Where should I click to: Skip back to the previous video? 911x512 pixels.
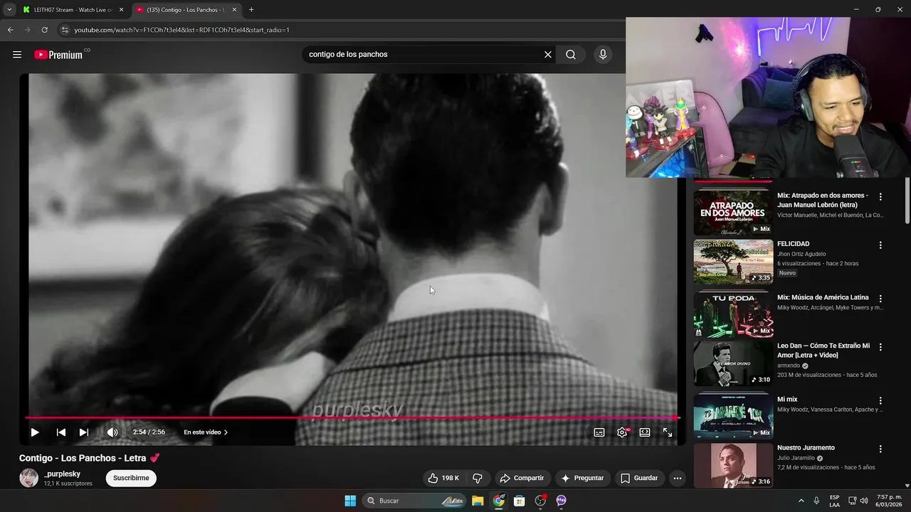(x=61, y=432)
